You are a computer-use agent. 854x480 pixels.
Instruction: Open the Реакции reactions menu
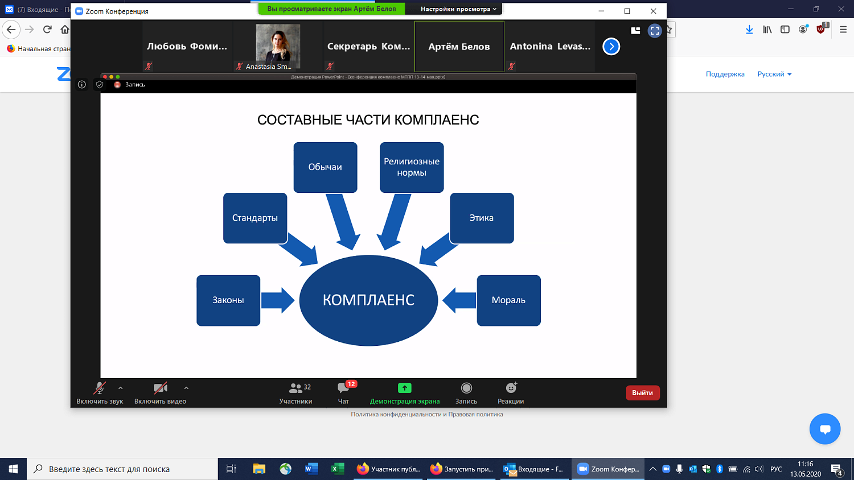tap(511, 393)
